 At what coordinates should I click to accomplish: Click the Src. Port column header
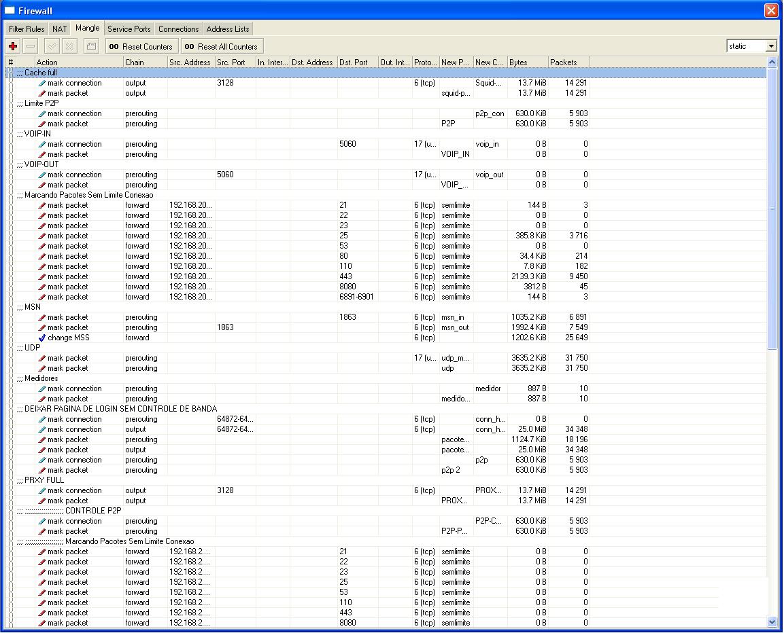[235, 62]
